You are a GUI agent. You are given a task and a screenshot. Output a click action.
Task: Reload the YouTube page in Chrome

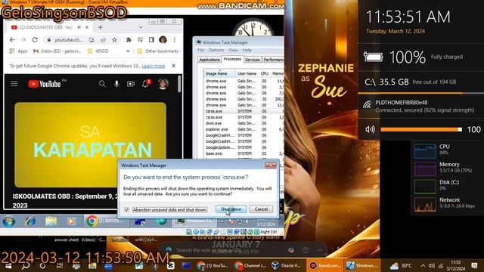[x=35, y=40]
